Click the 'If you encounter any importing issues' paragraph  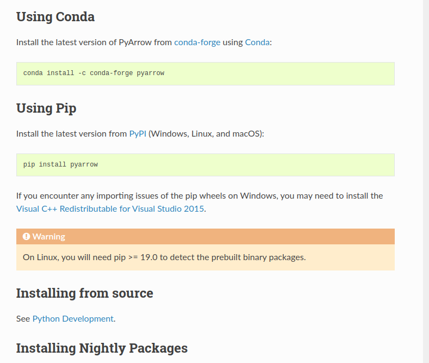coord(200,202)
